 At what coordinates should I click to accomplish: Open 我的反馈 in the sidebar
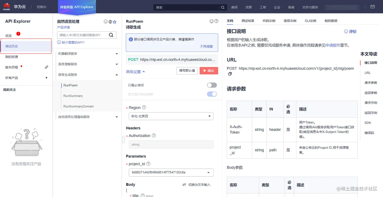pos(12,57)
